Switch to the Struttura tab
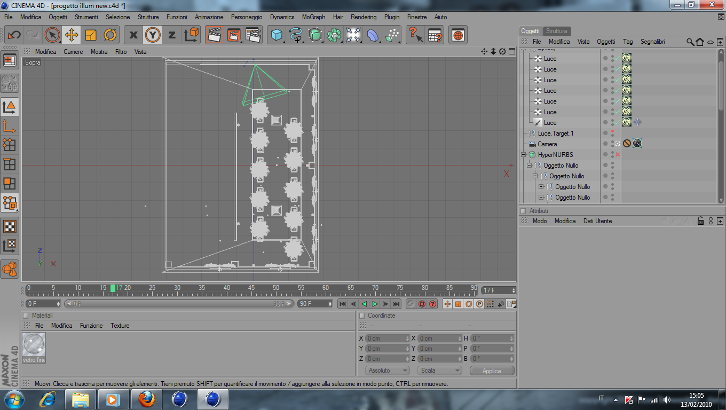Viewport: 726px width, 410px height. click(x=557, y=31)
